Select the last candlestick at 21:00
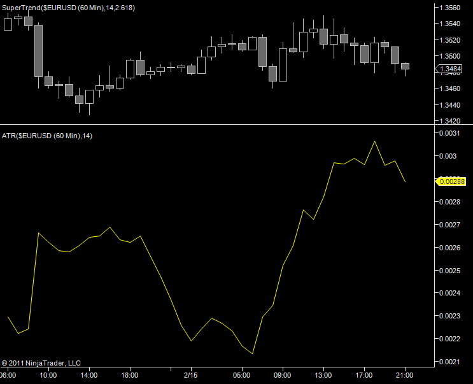Screen dimensions: 473x384 [405, 66]
